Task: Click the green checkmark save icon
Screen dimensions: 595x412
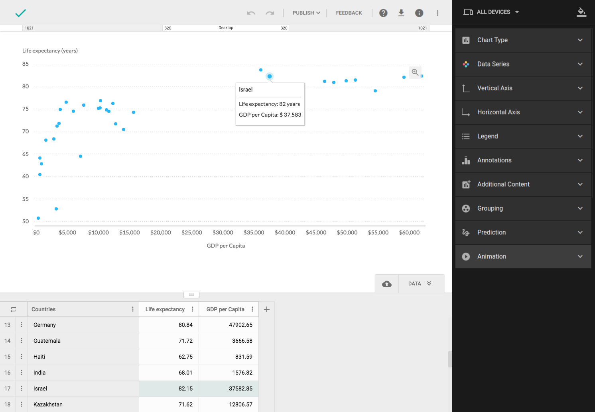Action: (20, 13)
